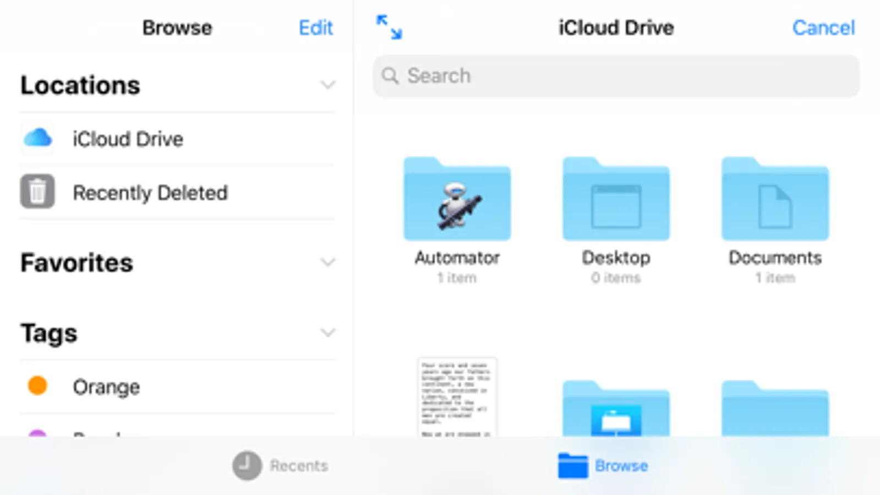The height and width of the screenshot is (495, 880).
Task: Click the Cancel button
Action: pos(823,28)
